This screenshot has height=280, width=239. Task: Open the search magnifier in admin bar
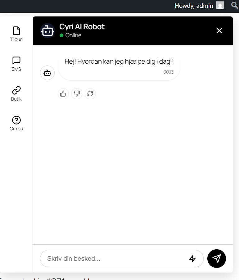pos(235,5)
